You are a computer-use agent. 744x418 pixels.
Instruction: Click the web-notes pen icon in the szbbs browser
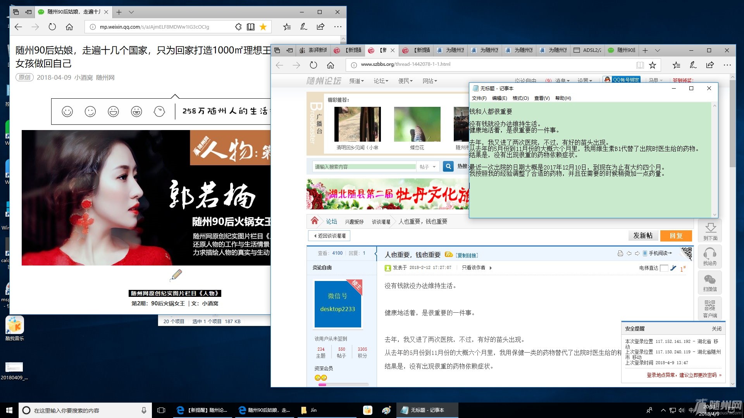point(693,65)
